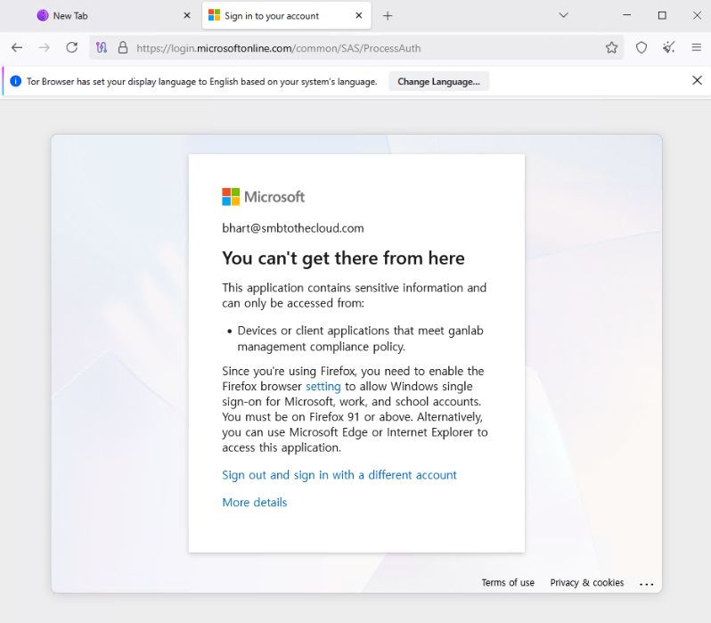Image resolution: width=711 pixels, height=623 pixels.
Task: Close the Sign in to your account tab
Action: click(359, 16)
